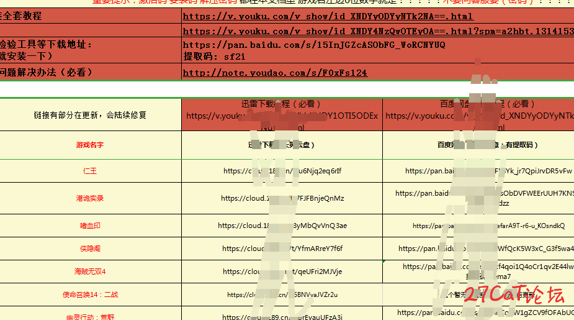Viewport: 574px width, 320px height.
Task: Click the 仁王 baidu pan link ending jr7QpiJrvDR5vFw
Action: pyautogui.click(x=488, y=171)
